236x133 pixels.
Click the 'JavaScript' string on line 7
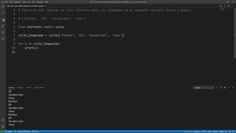pyautogui.click(x=98, y=35)
